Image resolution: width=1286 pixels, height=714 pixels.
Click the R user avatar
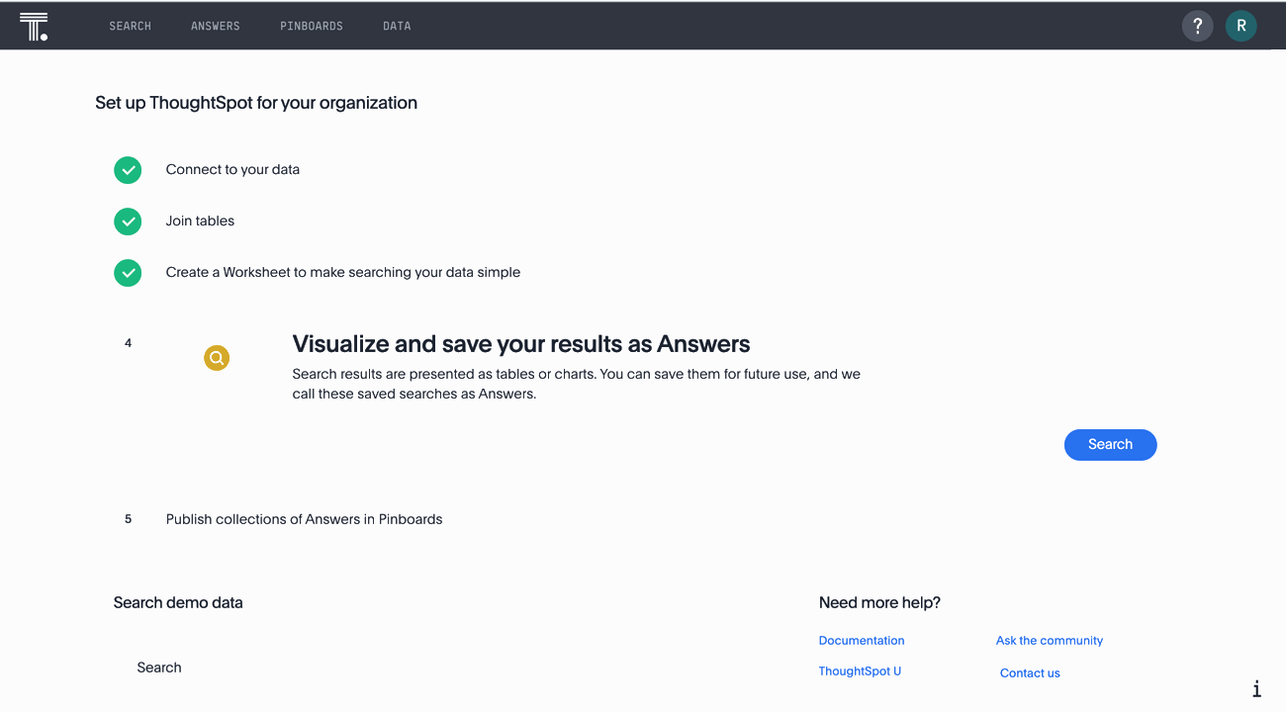point(1240,26)
